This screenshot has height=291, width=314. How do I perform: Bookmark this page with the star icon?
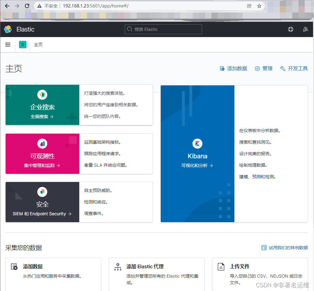(x=259, y=6)
